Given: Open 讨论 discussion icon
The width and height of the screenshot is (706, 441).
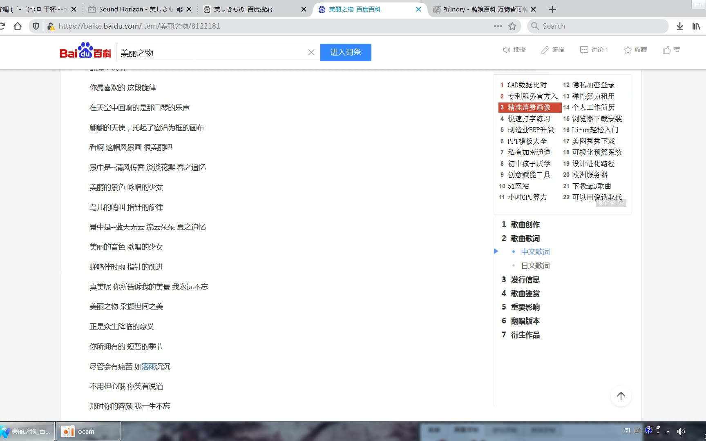Looking at the screenshot, I should (584, 50).
